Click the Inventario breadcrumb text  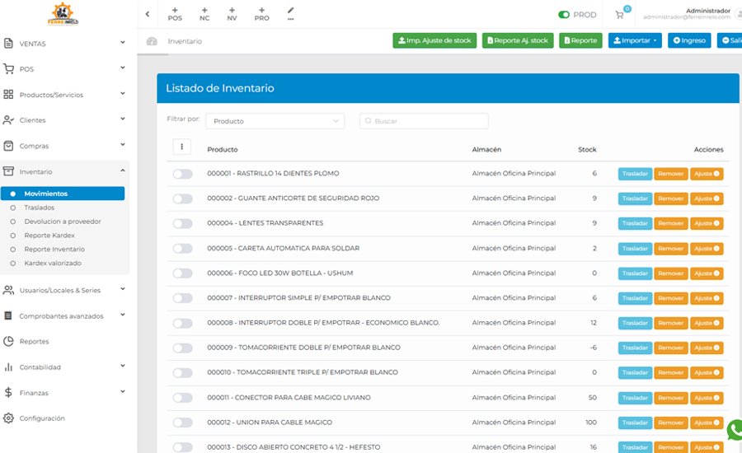tap(185, 41)
